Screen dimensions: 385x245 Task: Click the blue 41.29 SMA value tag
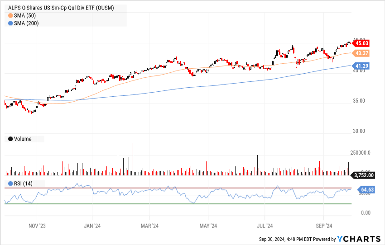361,66
